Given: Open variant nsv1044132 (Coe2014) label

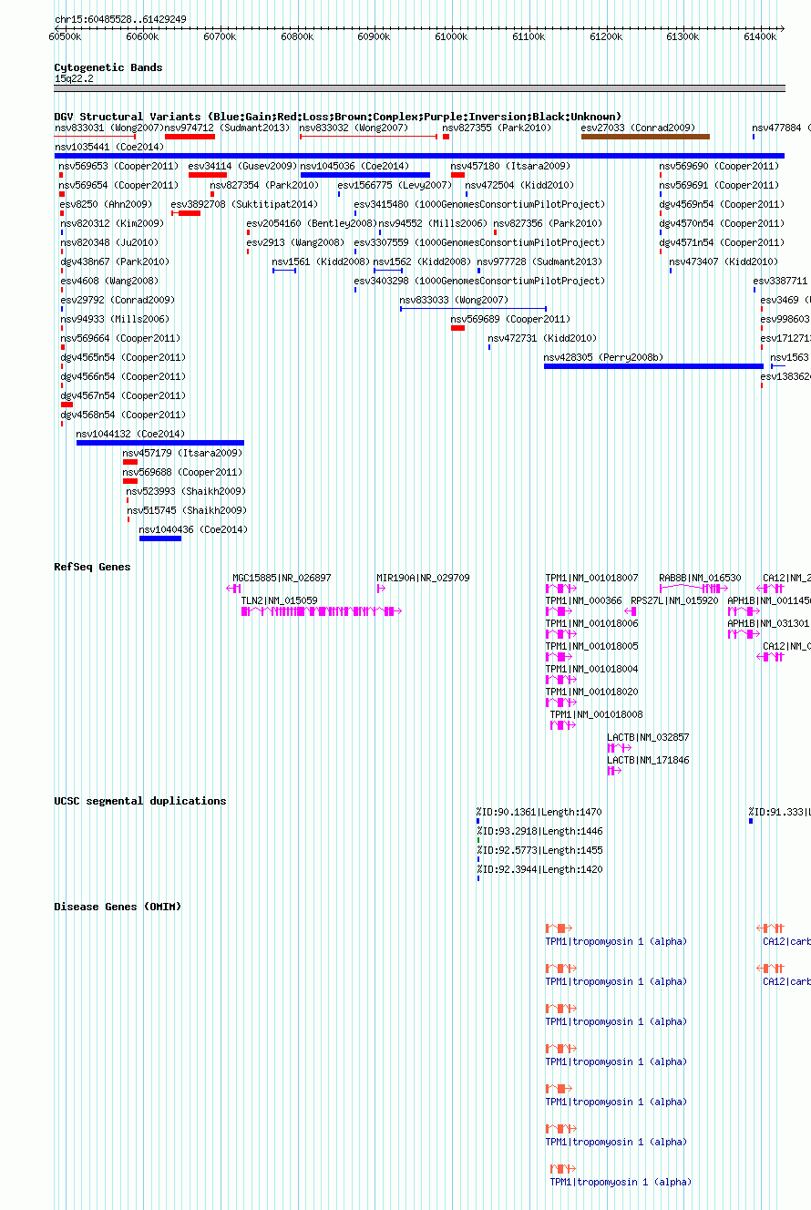Looking at the screenshot, I should point(131,435).
